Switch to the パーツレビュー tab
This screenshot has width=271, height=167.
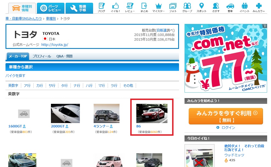point(50,8)
